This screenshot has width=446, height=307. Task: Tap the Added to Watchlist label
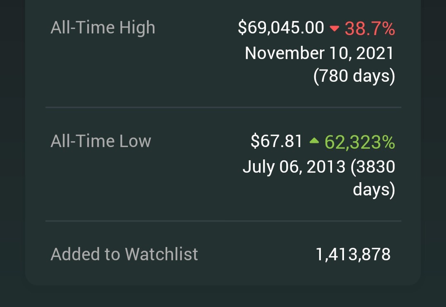click(124, 254)
